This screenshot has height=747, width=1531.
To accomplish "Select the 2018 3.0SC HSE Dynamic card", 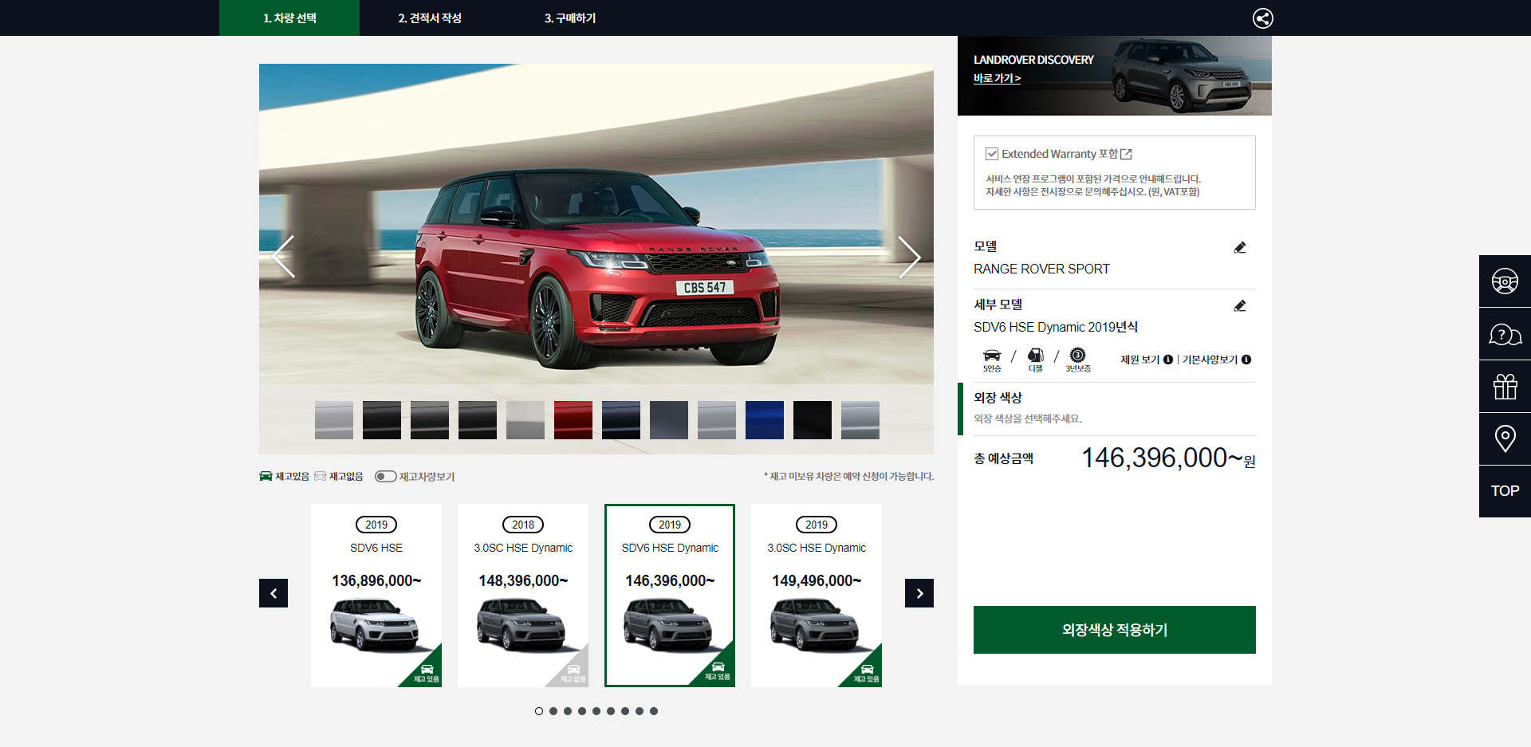I will pyautogui.click(x=523, y=596).
